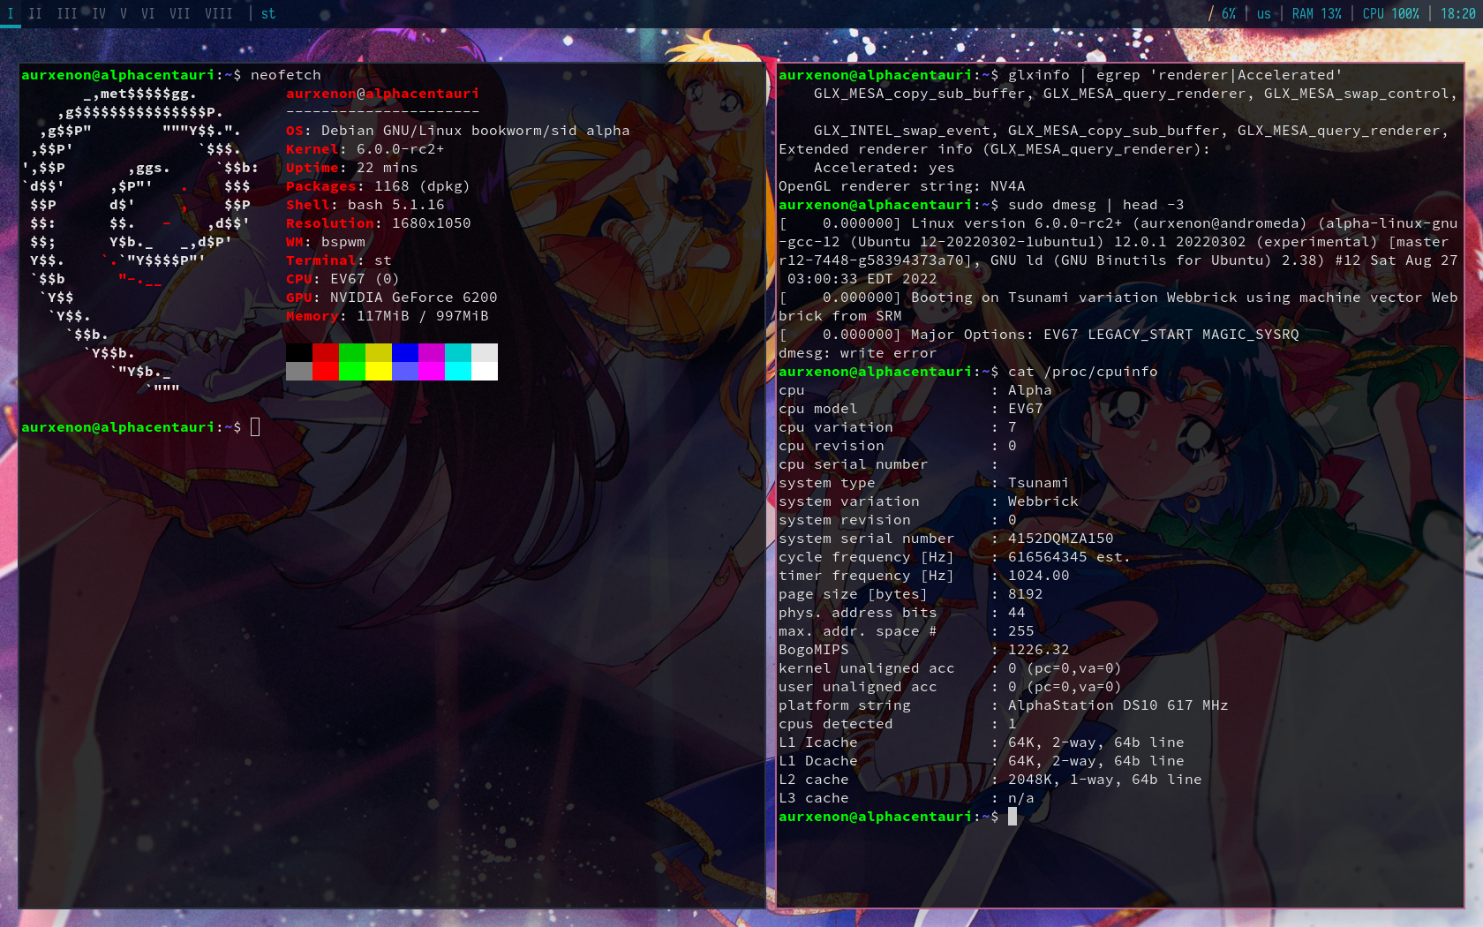Image resolution: width=1483 pixels, height=927 pixels.
Task: Click the Uptime value '22 mins'
Action: [x=388, y=168]
